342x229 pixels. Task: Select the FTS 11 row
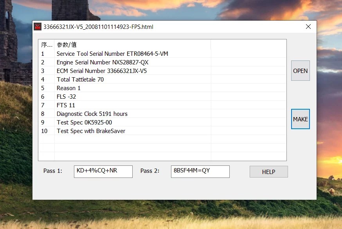click(65, 105)
